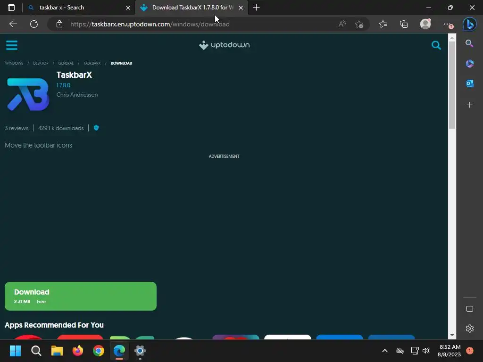
Task: Close the Download TaskbarX tab
Action: pyautogui.click(x=241, y=8)
